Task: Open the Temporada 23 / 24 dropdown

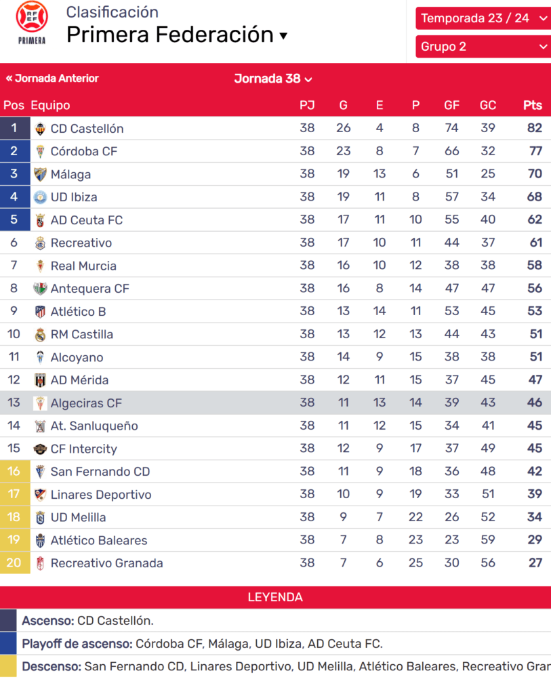Action: [483, 18]
